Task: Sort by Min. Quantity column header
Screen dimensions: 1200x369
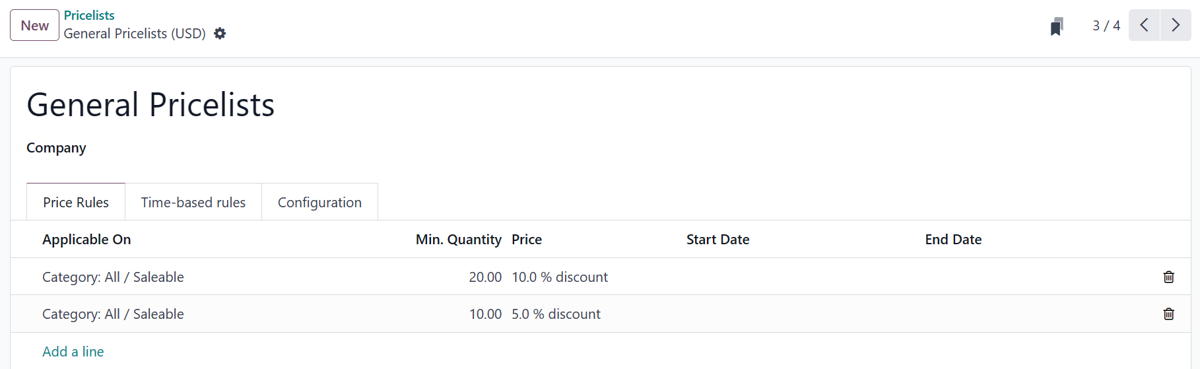Action: tap(458, 240)
